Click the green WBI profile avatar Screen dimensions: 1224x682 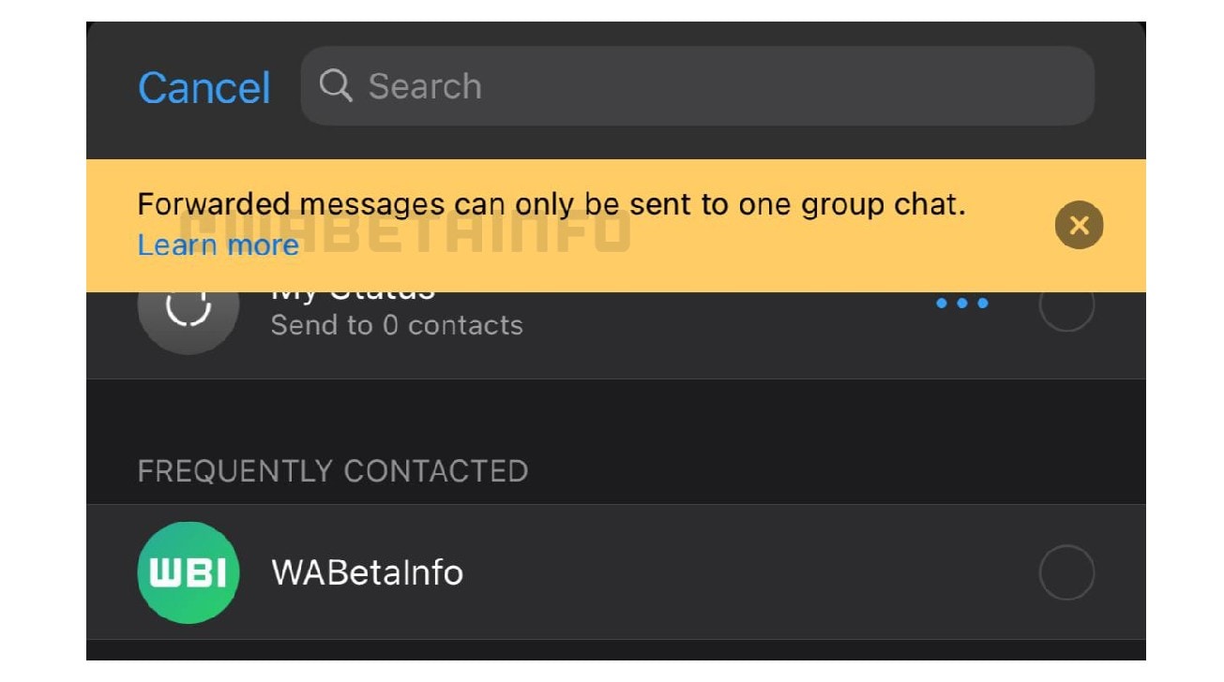click(x=189, y=572)
